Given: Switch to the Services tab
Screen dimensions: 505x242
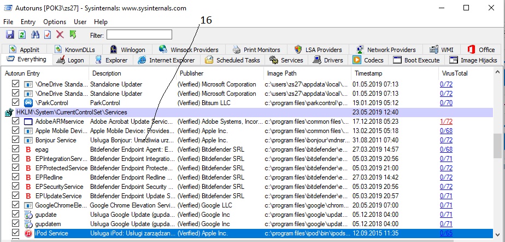Looking at the screenshot, I should tap(286, 60).
